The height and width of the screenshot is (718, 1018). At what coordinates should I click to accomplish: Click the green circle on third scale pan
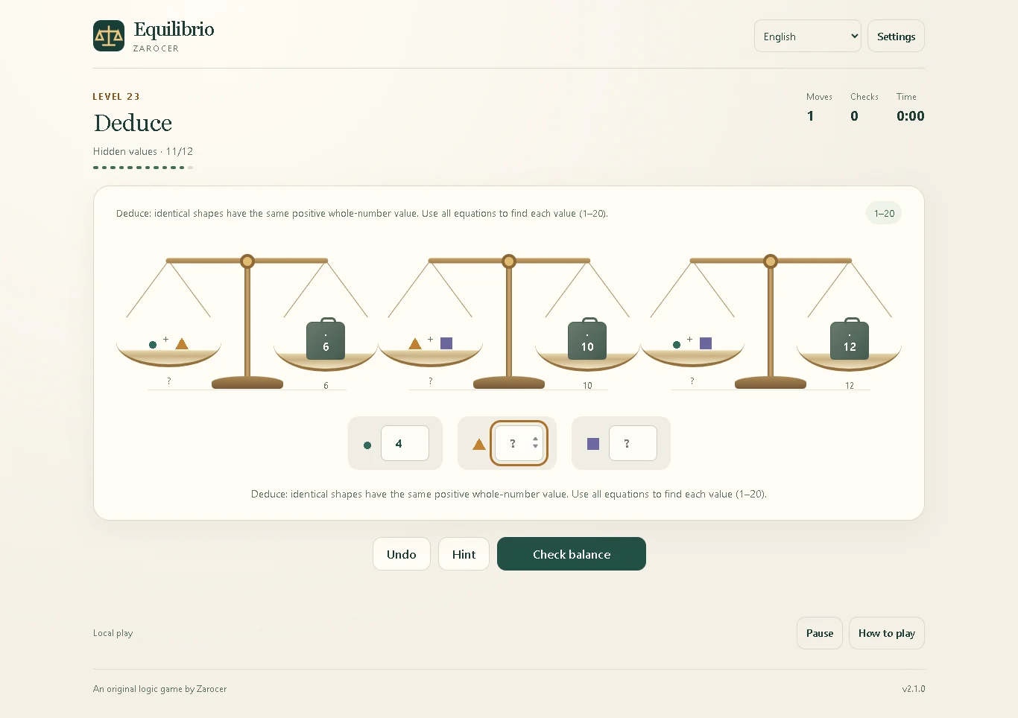pyautogui.click(x=677, y=345)
